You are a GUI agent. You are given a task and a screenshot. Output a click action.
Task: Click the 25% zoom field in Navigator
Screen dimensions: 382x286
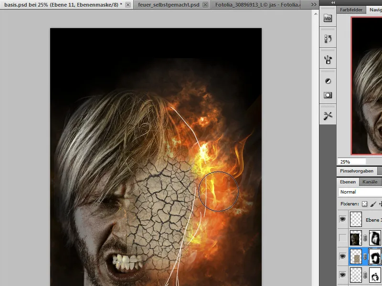tap(346, 161)
